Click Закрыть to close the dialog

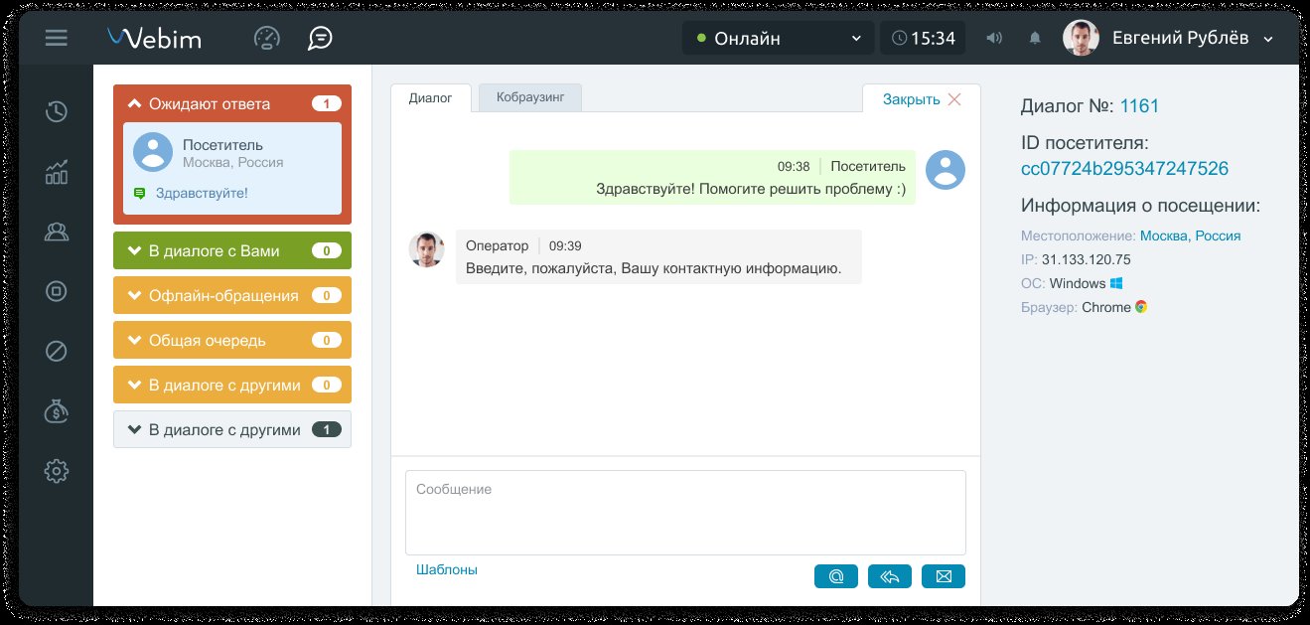[921, 99]
